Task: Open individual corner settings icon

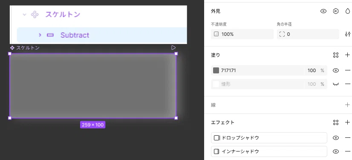Action: point(347,34)
